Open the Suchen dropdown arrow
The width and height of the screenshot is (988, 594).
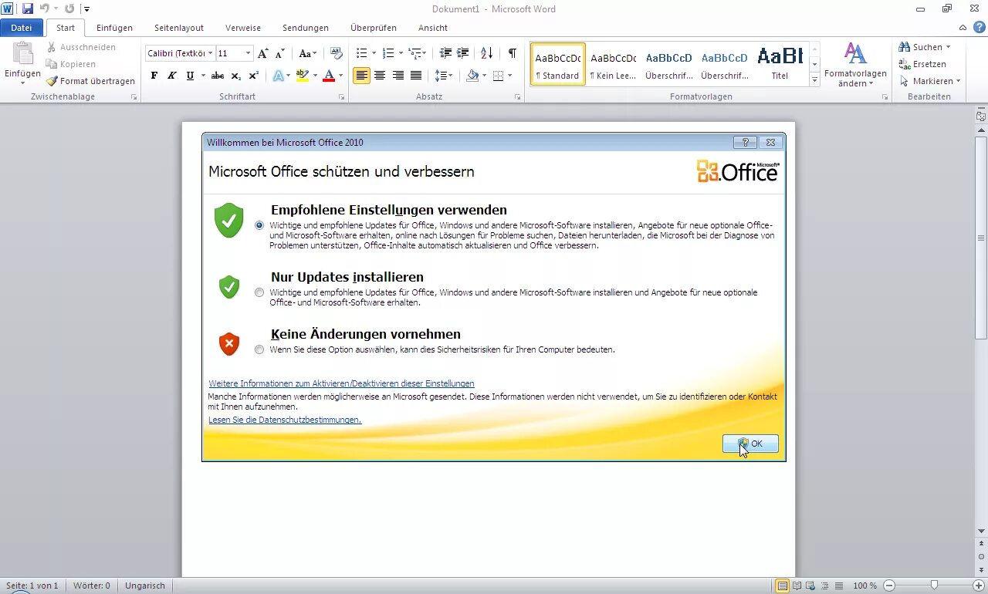tap(948, 47)
